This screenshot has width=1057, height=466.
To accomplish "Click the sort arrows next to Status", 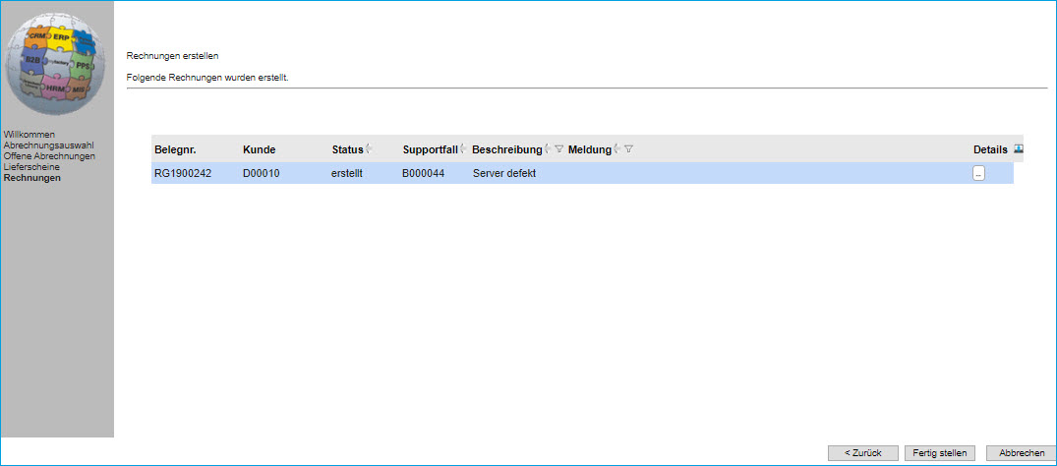I will pyautogui.click(x=370, y=149).
